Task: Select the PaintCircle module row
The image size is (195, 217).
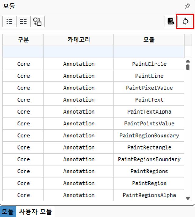Action: click(149, 64)
